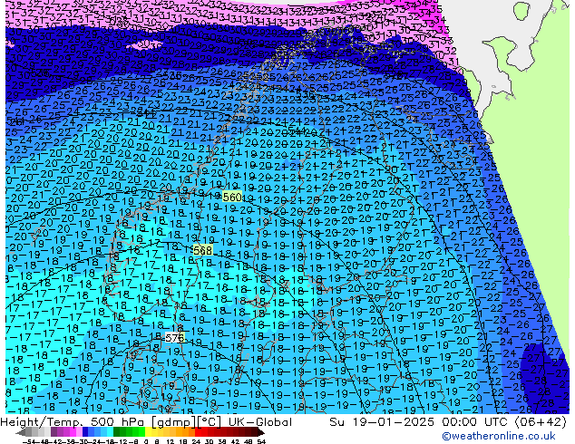Click the 560 height contour label

(x=232, y=198)
